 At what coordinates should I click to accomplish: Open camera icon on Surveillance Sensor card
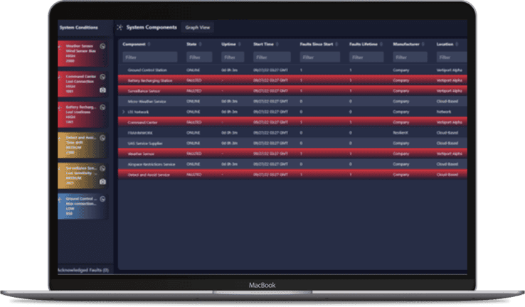click(x=102, y=182)
